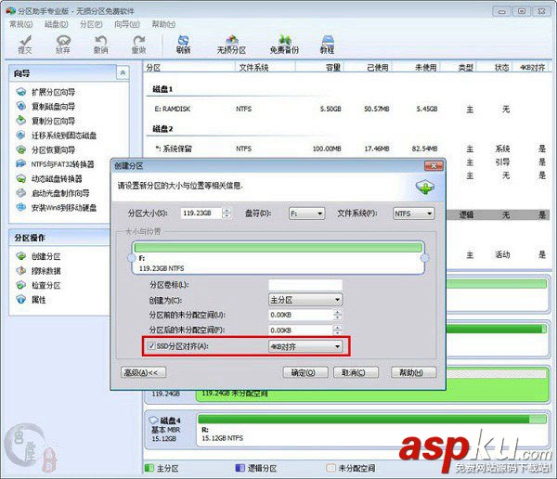Click the 提交 (Apply) toolbar icon

point(25,44)
